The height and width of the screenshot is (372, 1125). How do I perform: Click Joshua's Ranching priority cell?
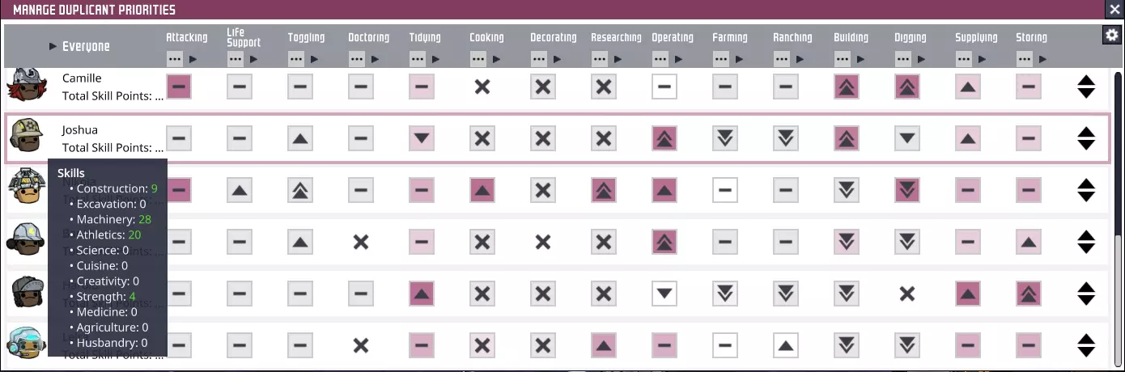(x=785, y=138)
